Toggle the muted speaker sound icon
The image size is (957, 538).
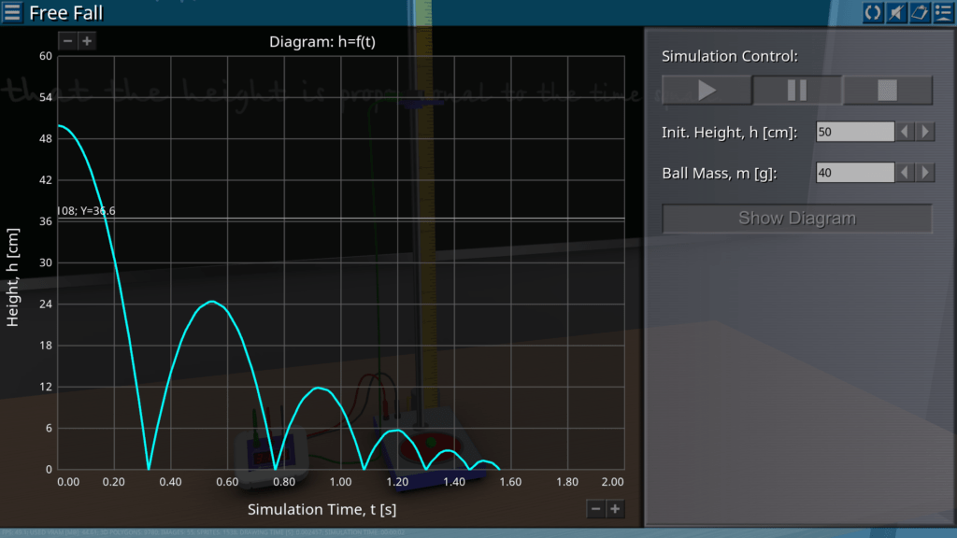(896, 12)
